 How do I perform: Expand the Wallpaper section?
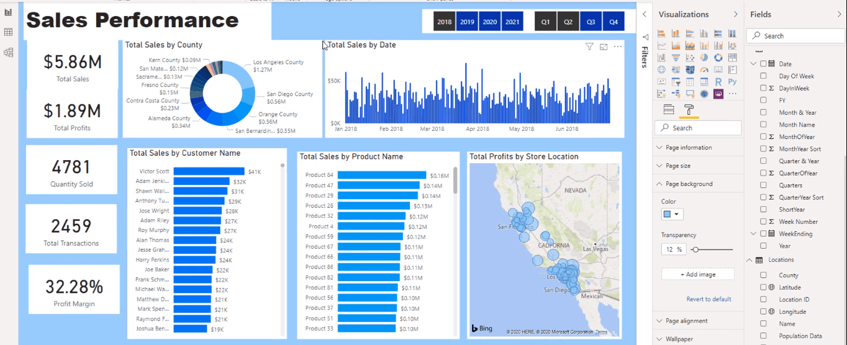point(699,339)
